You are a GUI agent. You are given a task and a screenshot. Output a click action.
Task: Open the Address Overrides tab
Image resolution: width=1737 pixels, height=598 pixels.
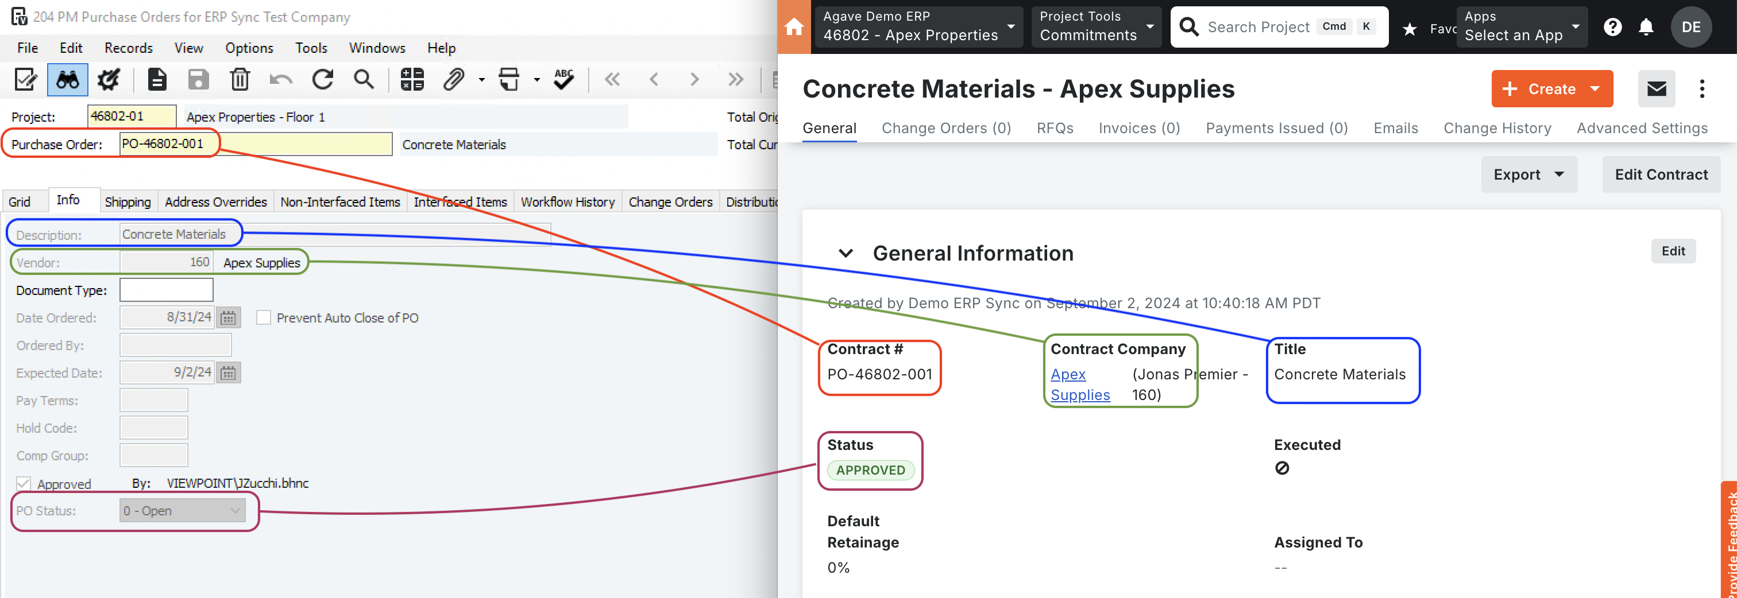pyautogui.click(x=216, y=201)
